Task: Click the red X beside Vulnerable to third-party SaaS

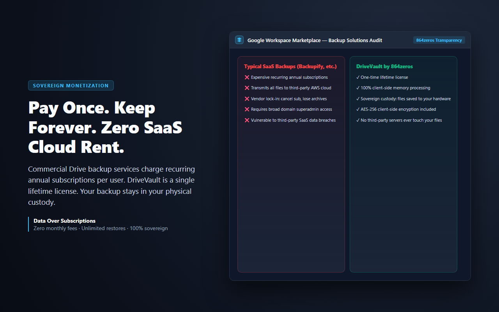Action: point(247,120)
